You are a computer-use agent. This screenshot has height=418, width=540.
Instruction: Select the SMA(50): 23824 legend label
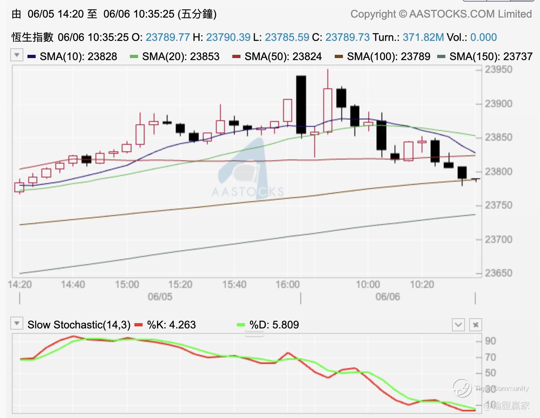click(283, 56)
